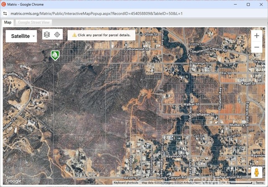The height and width of the screenshot is (187, 268).
Task: Select the Map tab
Action: point(8,23)
